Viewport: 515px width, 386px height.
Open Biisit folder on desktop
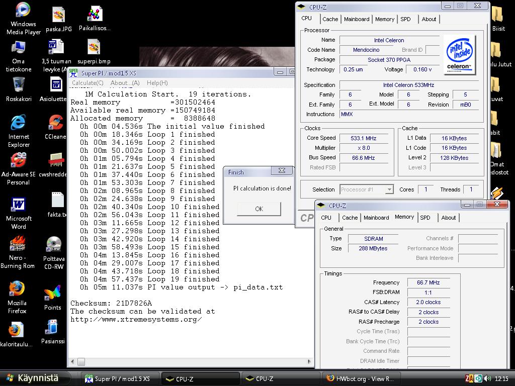coord(498,19)
